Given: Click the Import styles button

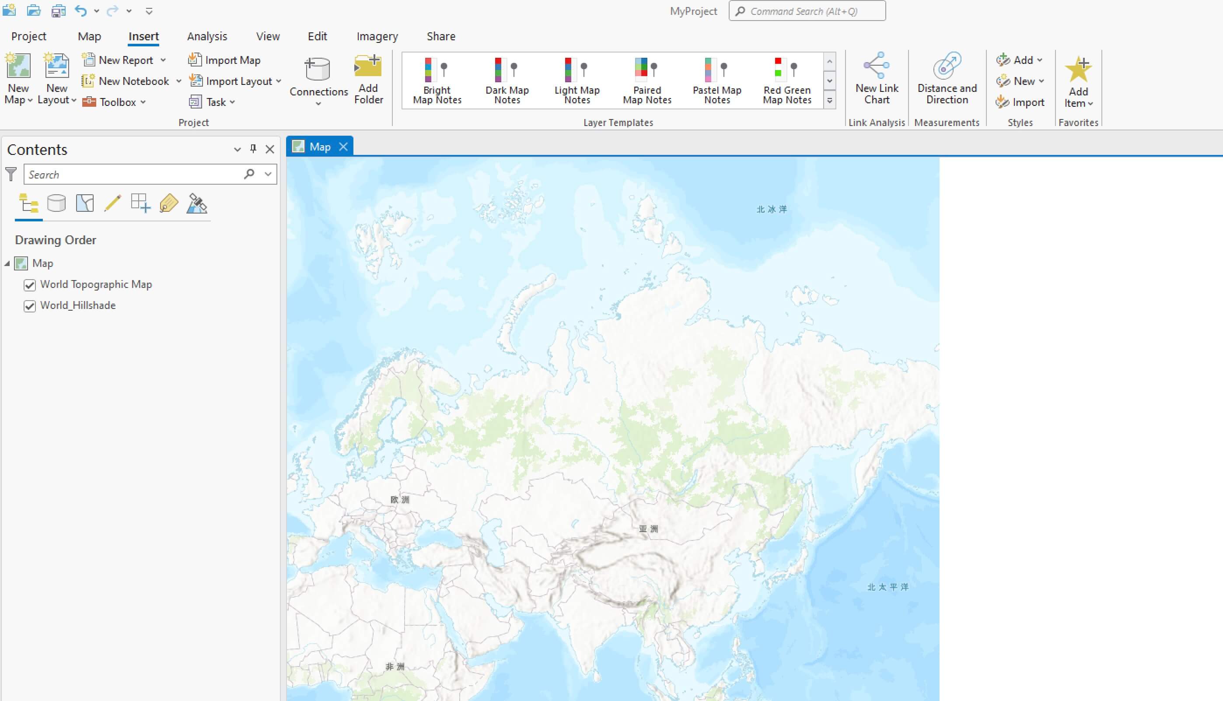Looking at the screenshot, I should tap(1020, 102).
